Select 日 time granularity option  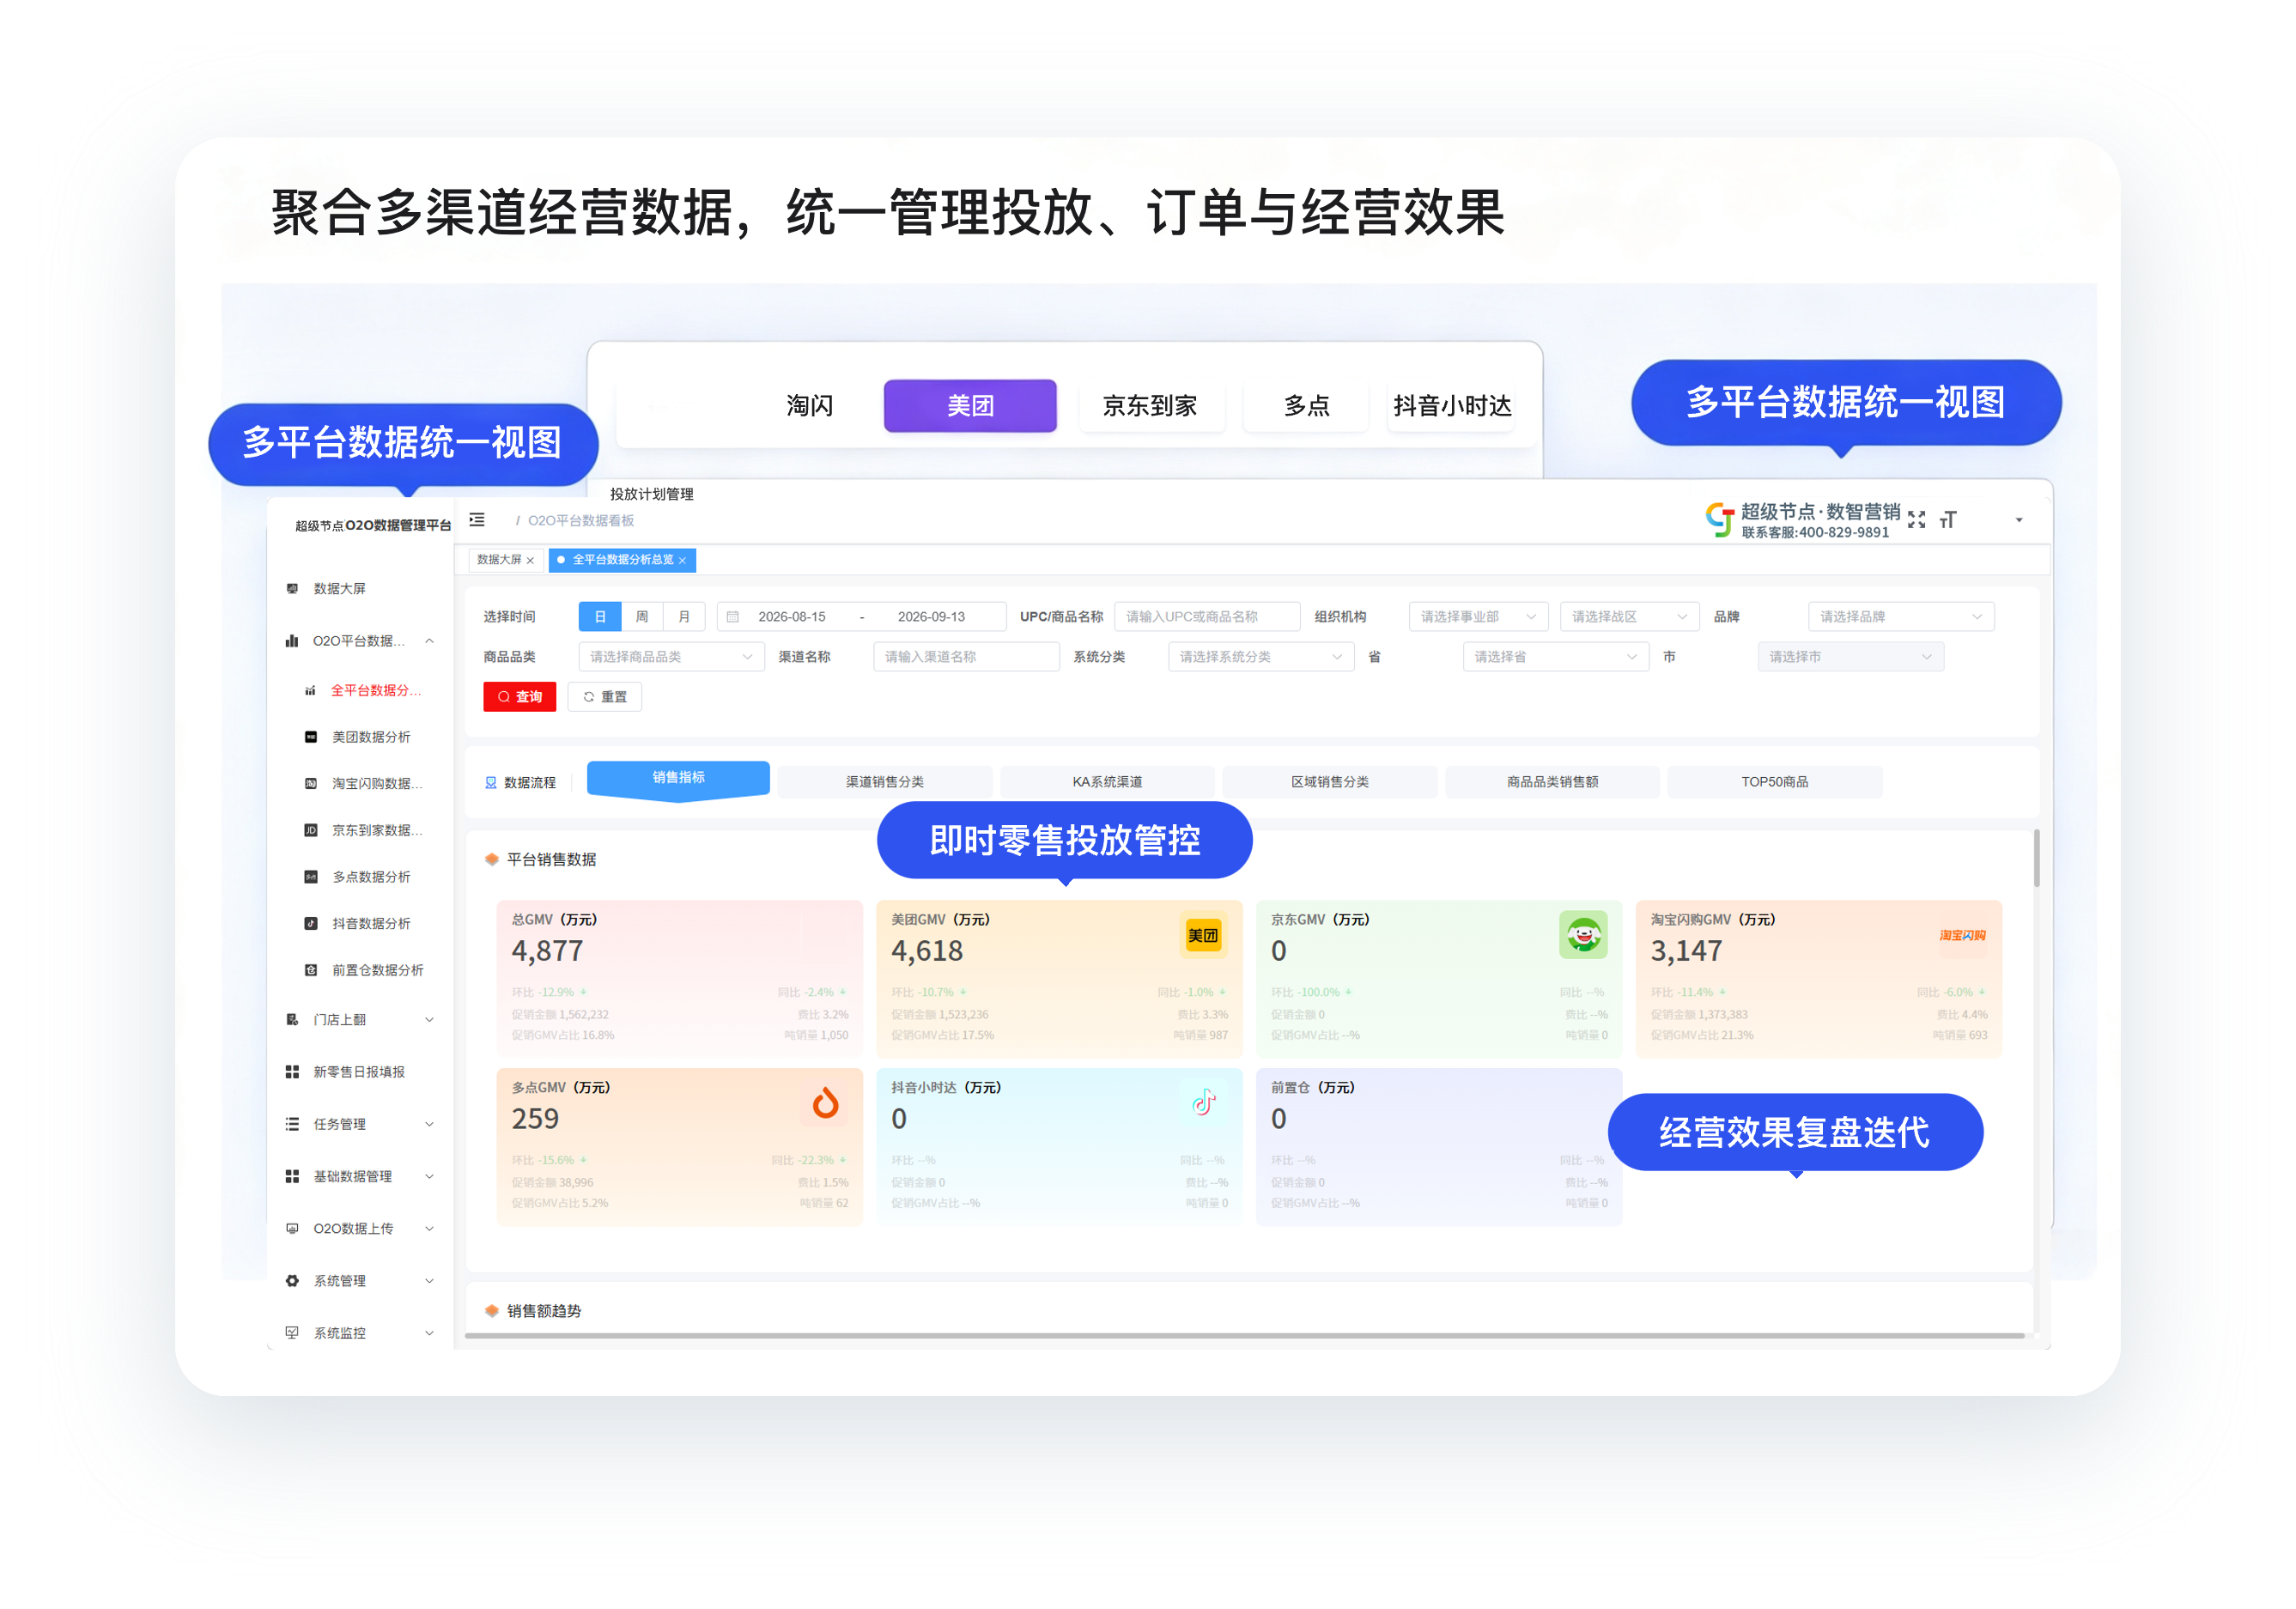tap(600, 617)
